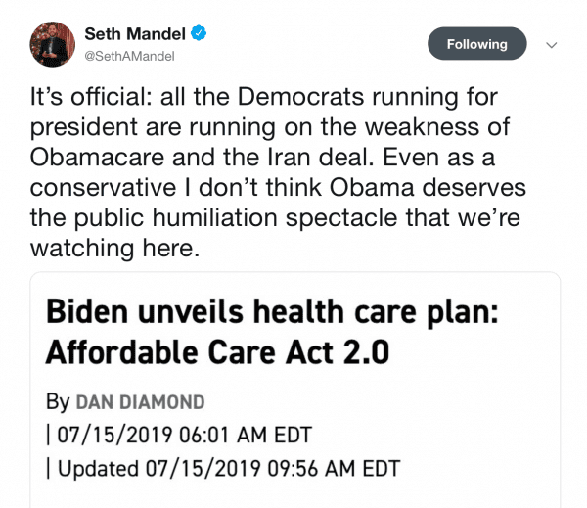Open Seth Mandel's profile avatar photo
Viewport: 587px width, 508px height.
click(x=49, y=44)
